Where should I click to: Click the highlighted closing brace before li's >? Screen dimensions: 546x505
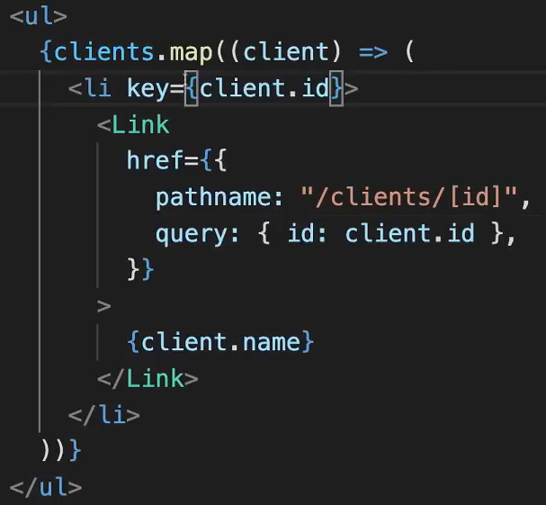(336, 88)
